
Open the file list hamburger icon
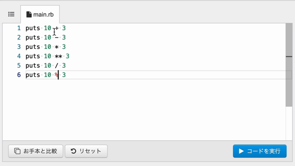click(x=11, y=14)
